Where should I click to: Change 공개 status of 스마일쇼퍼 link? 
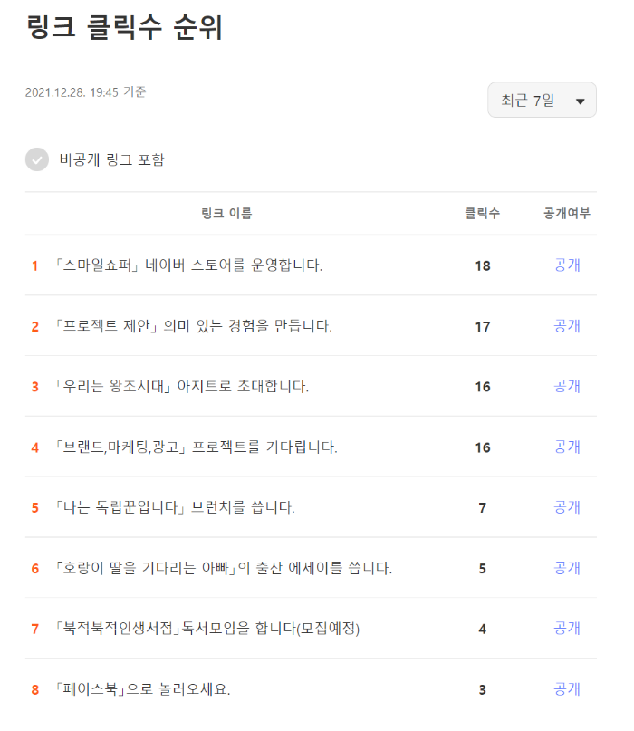(565, 265)
